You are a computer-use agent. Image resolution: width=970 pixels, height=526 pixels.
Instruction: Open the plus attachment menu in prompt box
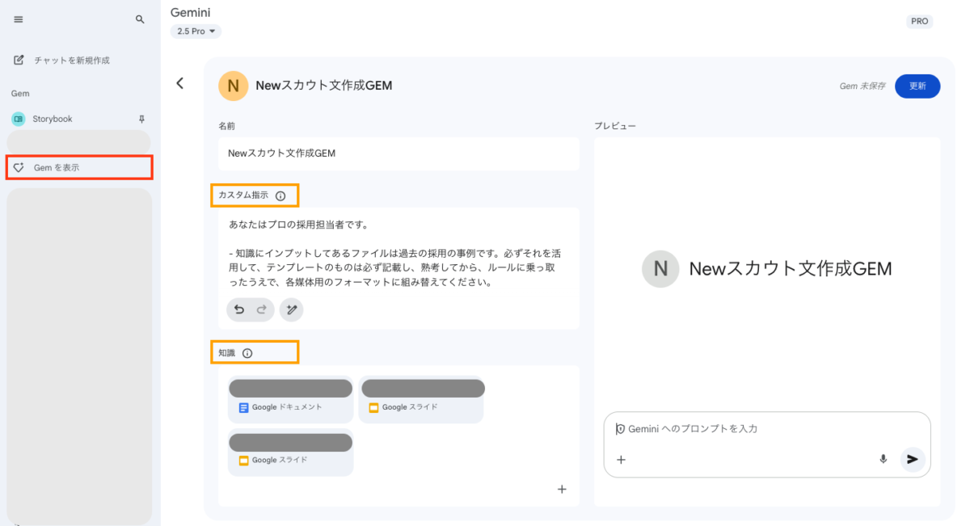pos(621,460)
